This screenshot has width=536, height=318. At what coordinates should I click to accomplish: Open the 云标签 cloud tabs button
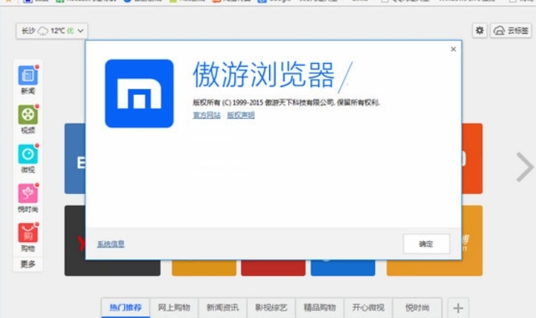tap(511, 30)
